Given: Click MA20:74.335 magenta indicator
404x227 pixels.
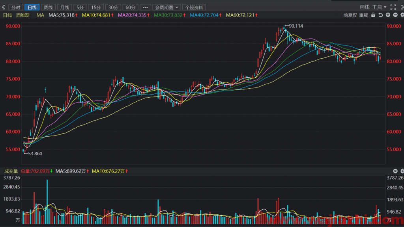Looking at the screenshot, I should tap(134, 15).
